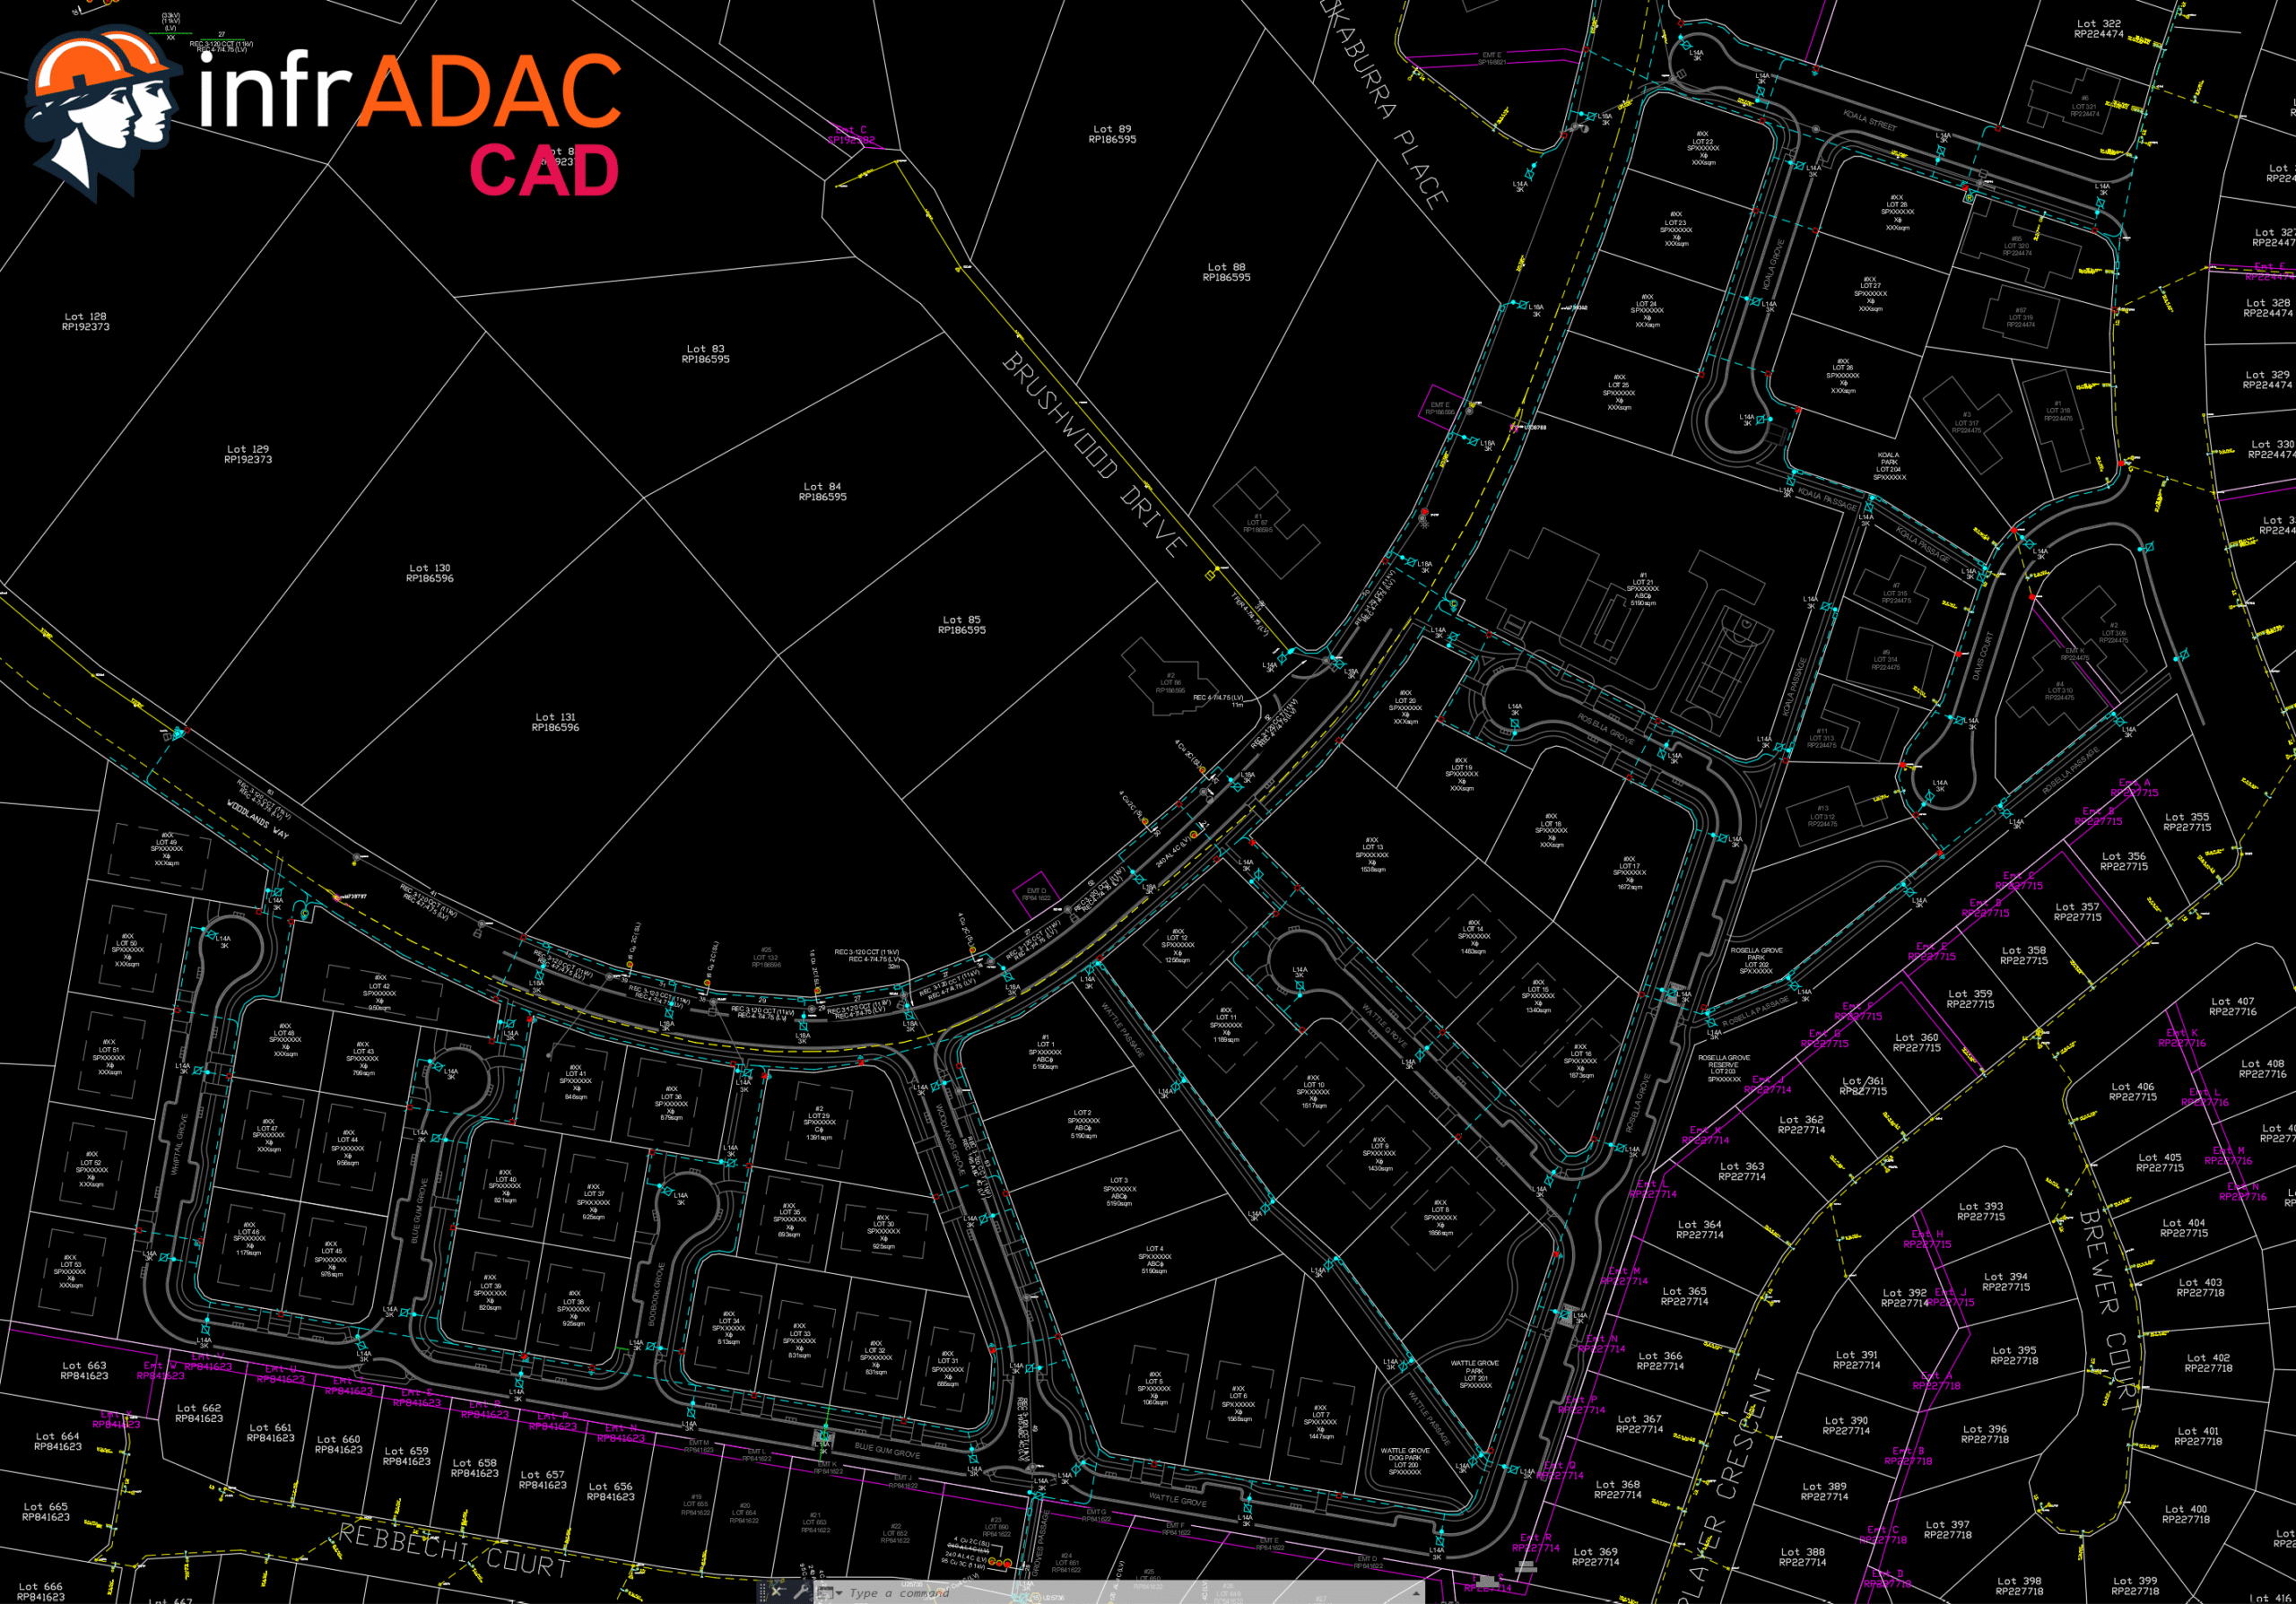The width and height of the screenshot is (2296, 1604).
Task: Select the 'Lot 85 RP186595' label
Action: (x=962, y=625)
